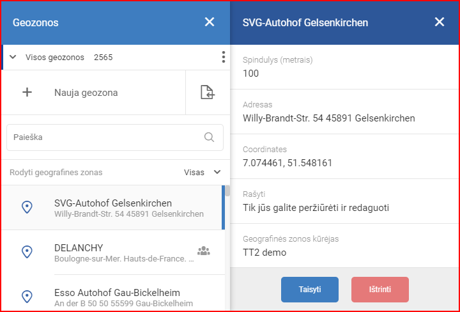Screen dimensions: 460x312
Task: Click the import geozones file icon
Action: pyautogui.click(x=208, y=92)
